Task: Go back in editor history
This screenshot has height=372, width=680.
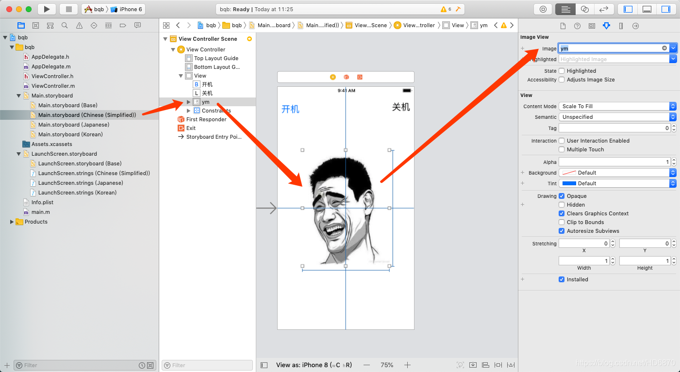Action: pos(178,25)
